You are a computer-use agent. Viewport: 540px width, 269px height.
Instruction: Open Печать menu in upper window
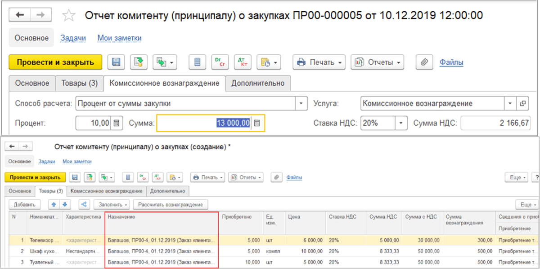pos(319,62)
